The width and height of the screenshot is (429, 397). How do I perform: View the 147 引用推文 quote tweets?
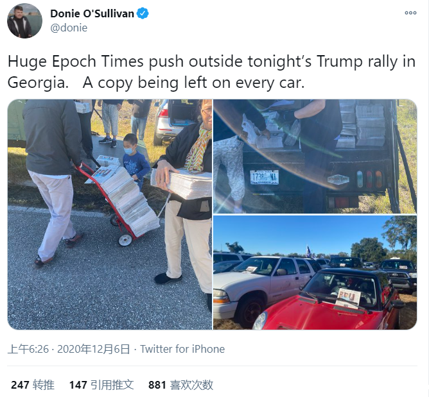tap(101, 385)
